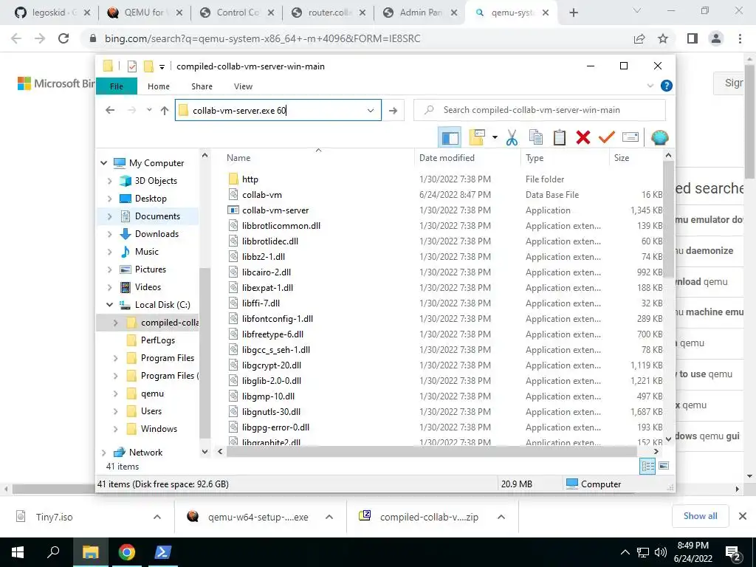Click the explorer address bar field
The height and width of the screenshot is (567, 756).
tap(278, 111)
